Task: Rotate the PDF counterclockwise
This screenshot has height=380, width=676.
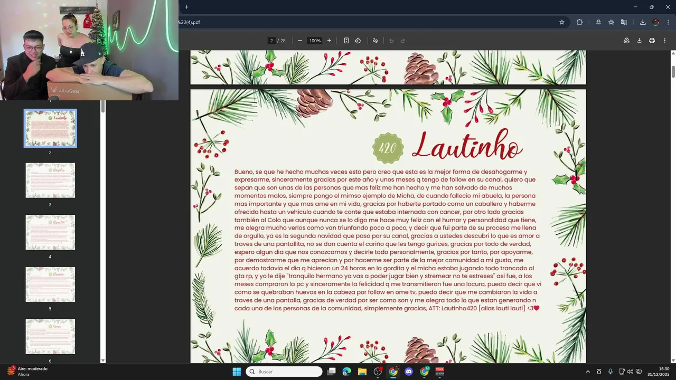Action: (358, 41)
